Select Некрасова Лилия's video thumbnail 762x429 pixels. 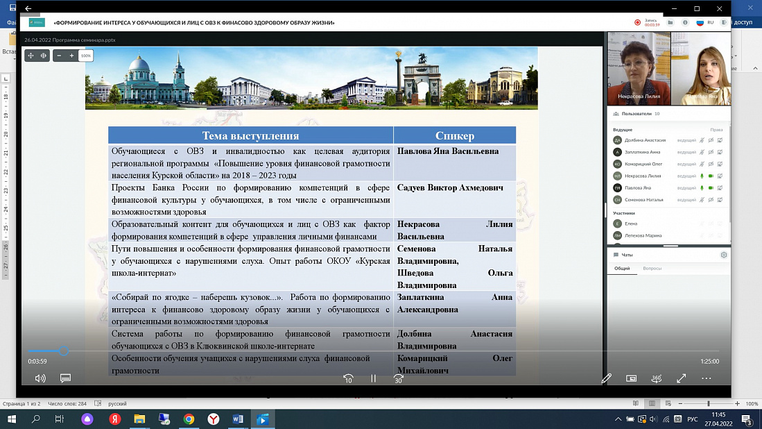639,68
